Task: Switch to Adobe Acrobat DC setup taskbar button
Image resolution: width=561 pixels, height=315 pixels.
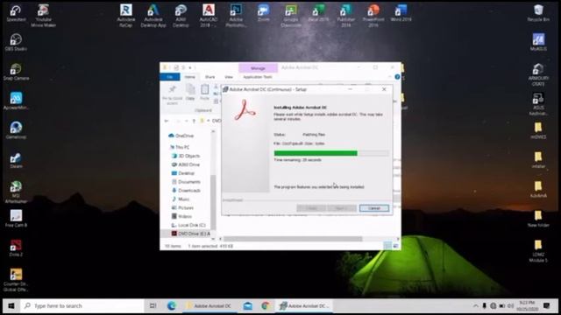Action: tap(304, 306)
